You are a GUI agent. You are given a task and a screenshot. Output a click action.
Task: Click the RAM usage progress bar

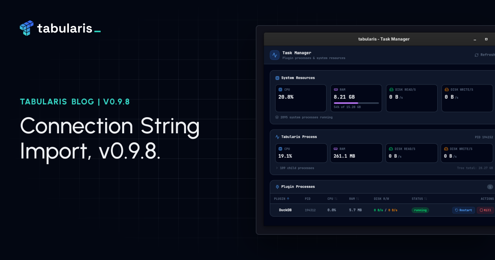coord(356,103)
